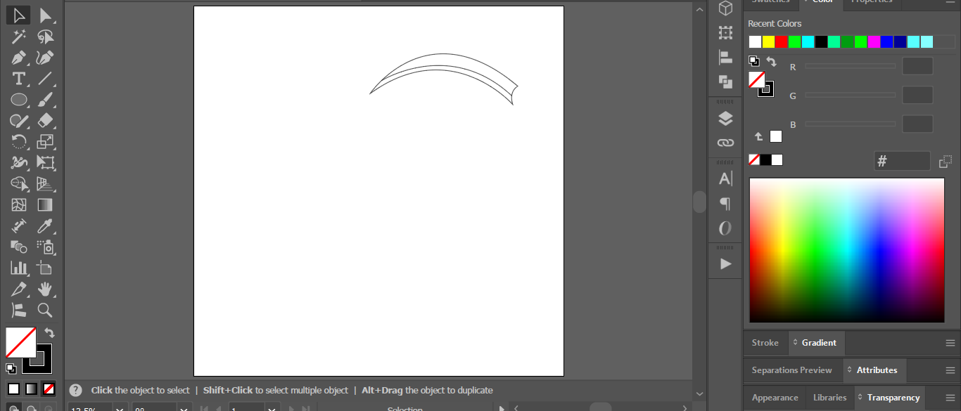The image size is (961, 411).
Task: Open the Actions play panel icon
Action: tap(725, 264)
